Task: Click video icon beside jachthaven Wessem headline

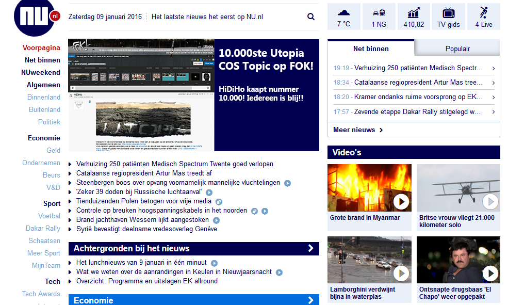Action: click(216, 220)
